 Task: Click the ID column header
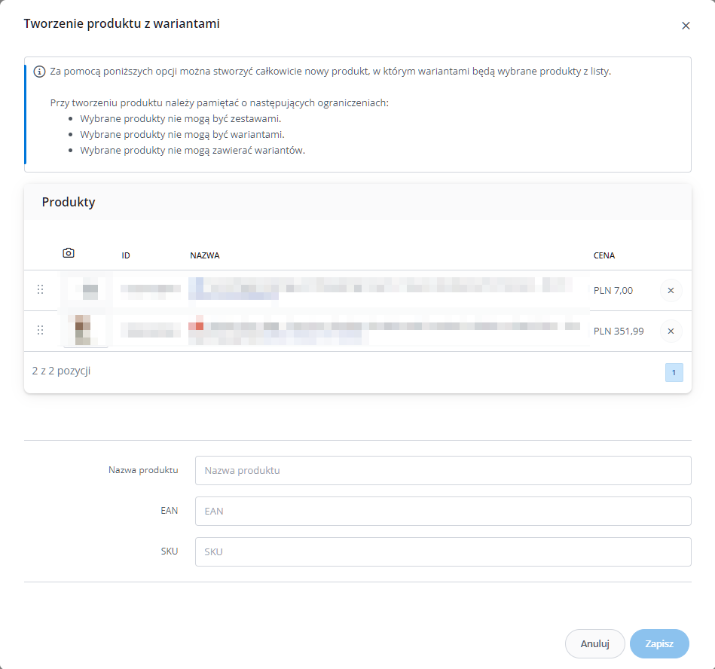(x=126, y=255)
